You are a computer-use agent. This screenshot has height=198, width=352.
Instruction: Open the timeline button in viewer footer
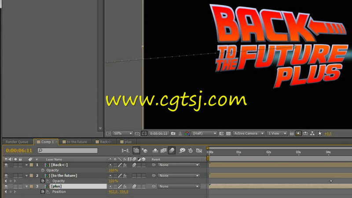tap(305, 133)
